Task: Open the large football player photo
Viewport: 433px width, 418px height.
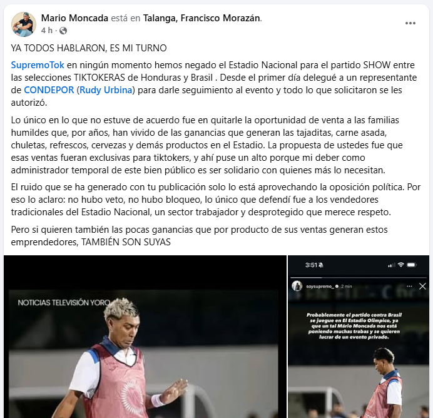Action: (145, 337)
